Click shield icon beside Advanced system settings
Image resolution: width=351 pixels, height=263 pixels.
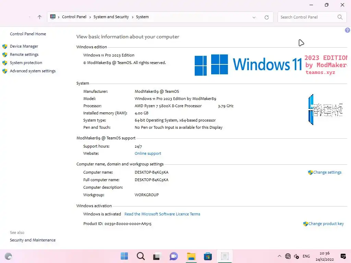[5, 71]
